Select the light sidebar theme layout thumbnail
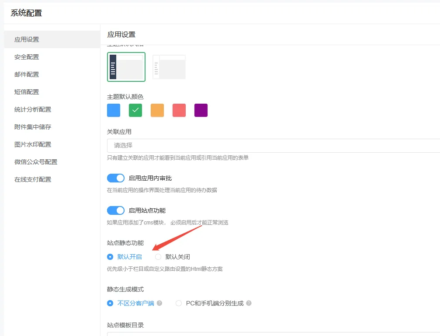This screenshot has width=440, height=336. pos(169,67)
